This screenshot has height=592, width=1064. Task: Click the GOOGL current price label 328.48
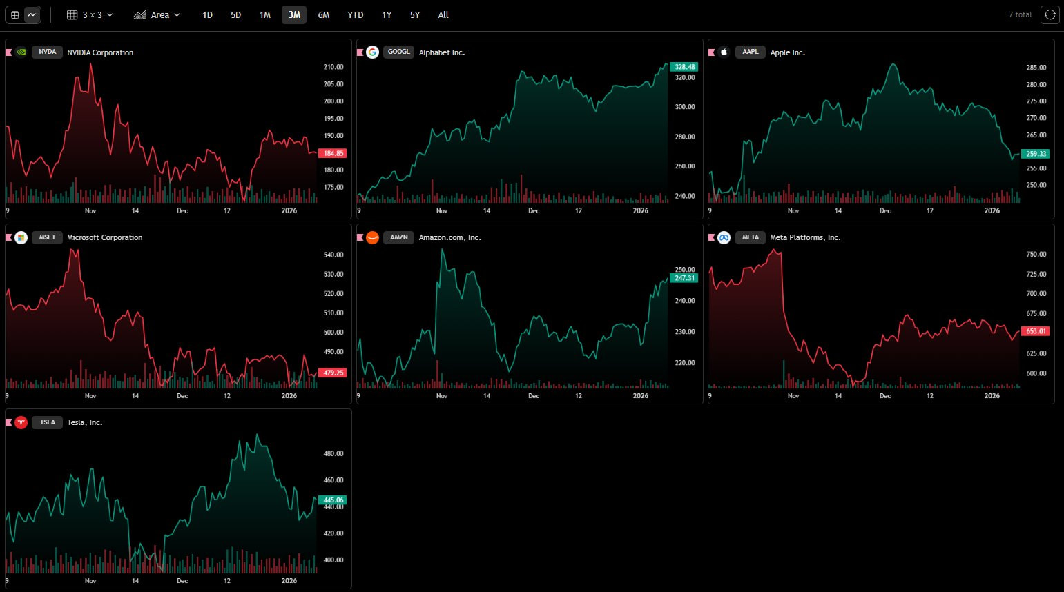point(684,67)
